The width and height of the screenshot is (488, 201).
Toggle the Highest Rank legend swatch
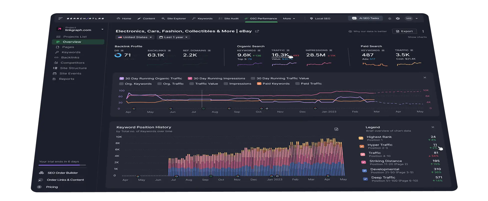pyautogui.click(x=361, y=138)
